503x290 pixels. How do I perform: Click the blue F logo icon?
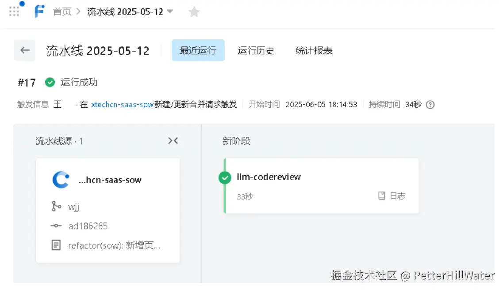39,11
